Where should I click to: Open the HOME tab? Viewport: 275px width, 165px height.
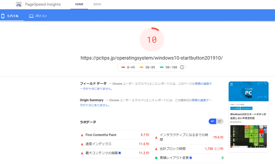click(x=79, y=4)
